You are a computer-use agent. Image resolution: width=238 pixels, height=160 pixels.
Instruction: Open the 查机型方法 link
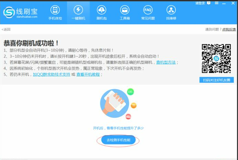click(x=166, y=62)
